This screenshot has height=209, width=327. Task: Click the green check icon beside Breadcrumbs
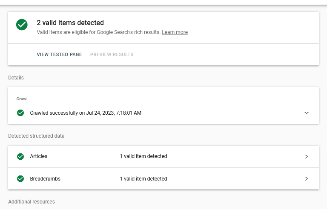[x=20, y=178]
